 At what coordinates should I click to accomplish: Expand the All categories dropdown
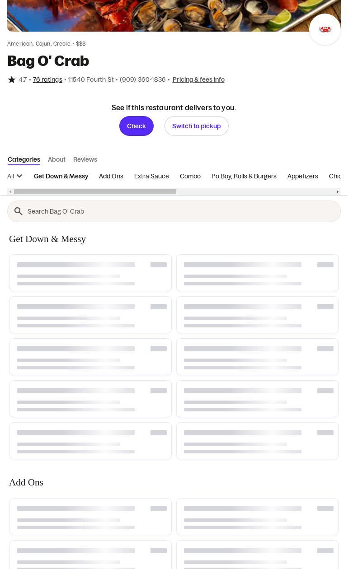[15, 176]
